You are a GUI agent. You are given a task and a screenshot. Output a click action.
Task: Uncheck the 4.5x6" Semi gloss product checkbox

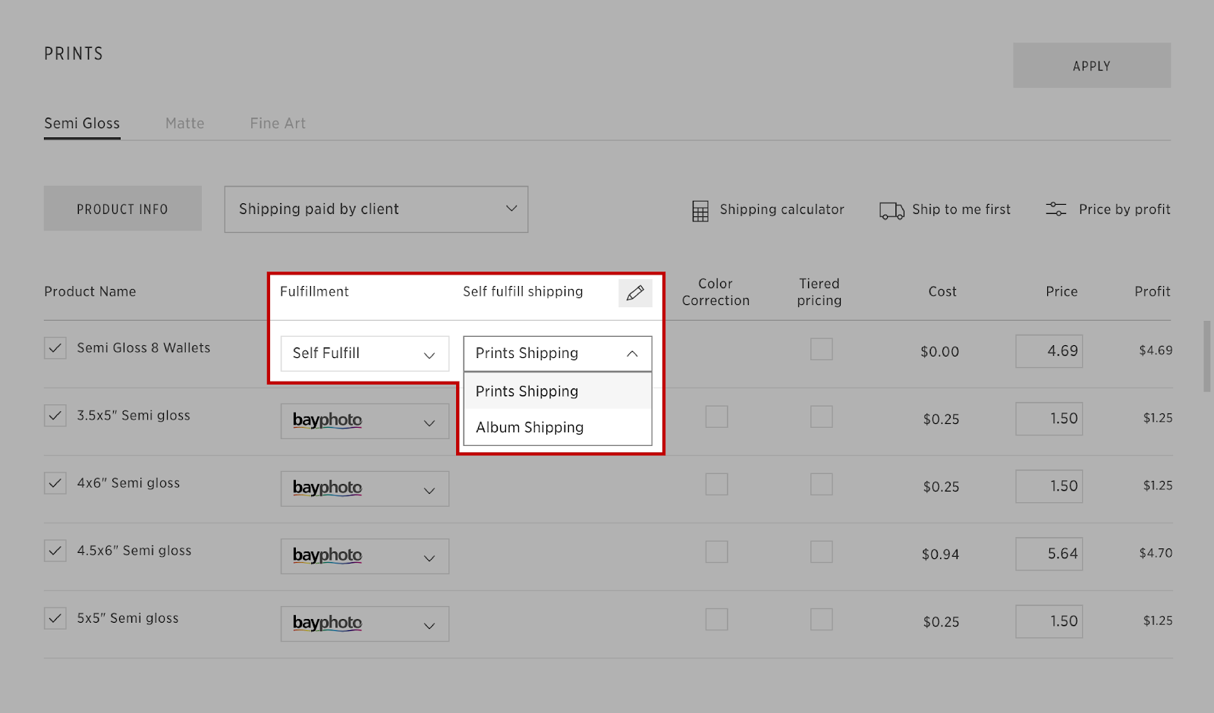55,551
